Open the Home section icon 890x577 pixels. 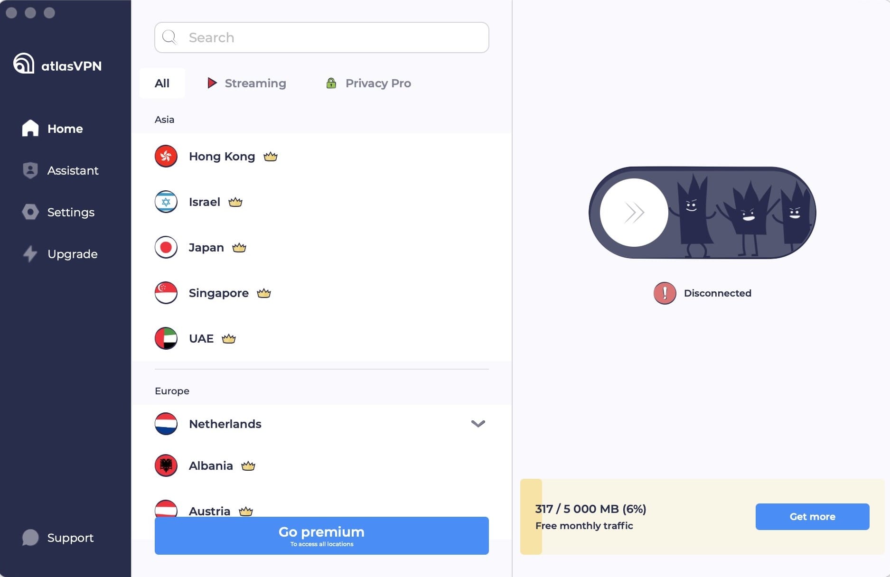pyautogui.click(x=30, y=128)
